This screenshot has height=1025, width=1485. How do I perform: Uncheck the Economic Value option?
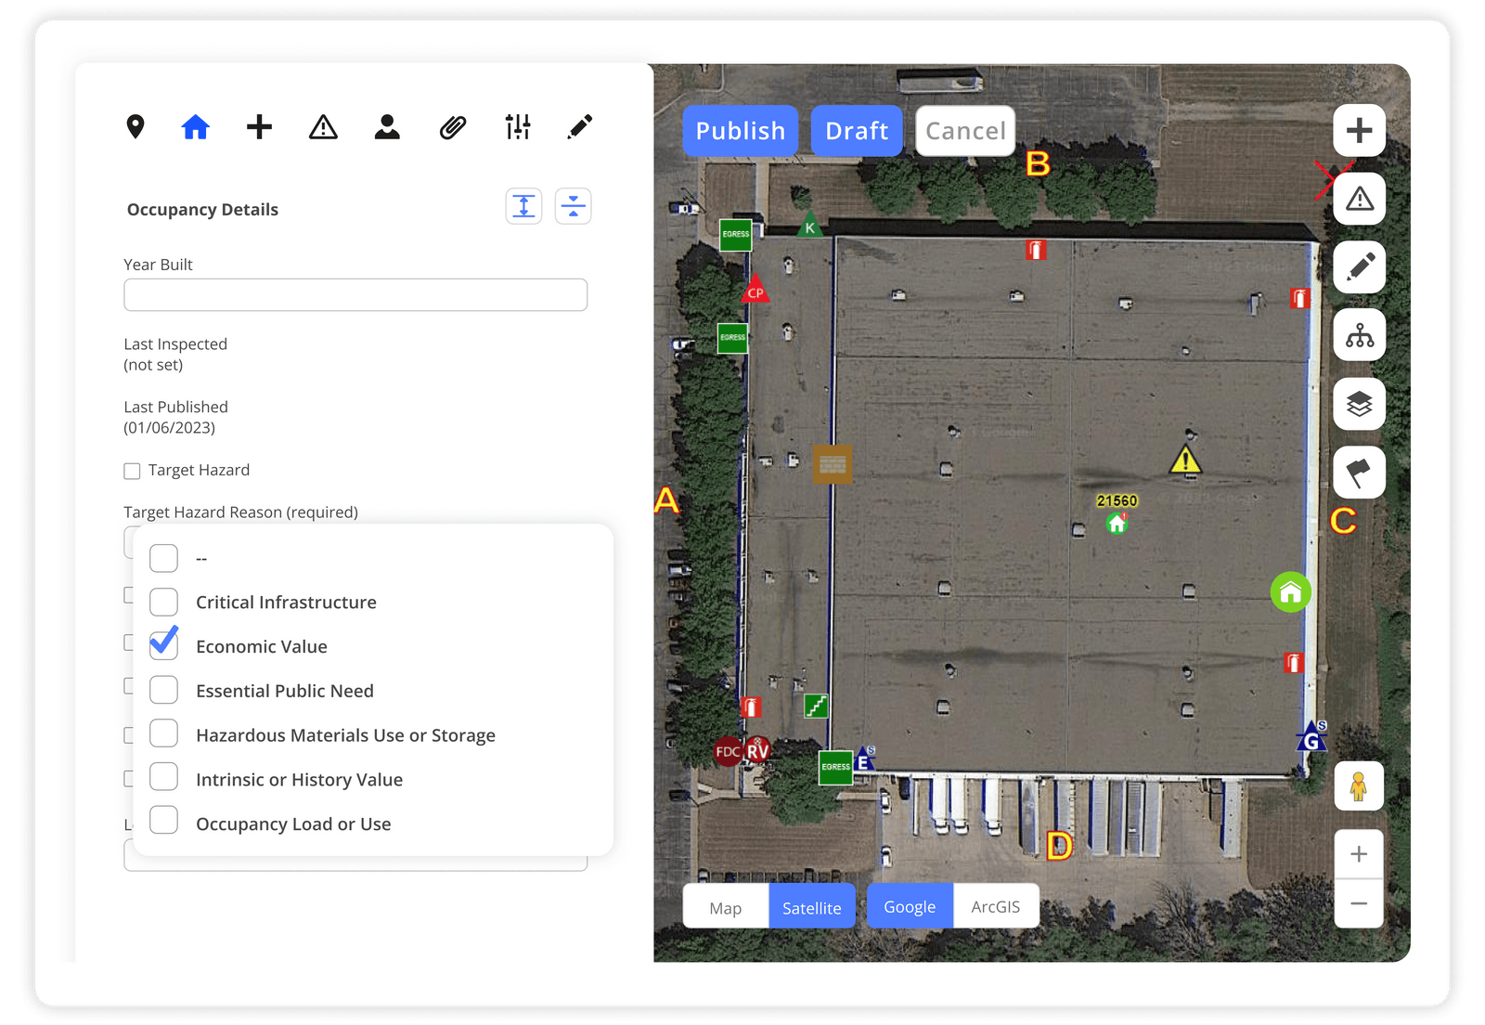(x=163, y=645)
